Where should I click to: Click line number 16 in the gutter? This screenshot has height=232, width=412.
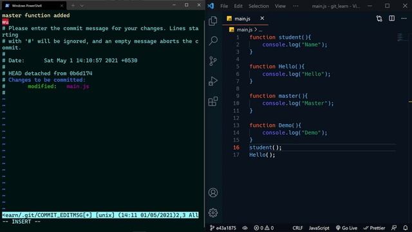pyautogui.click(x=236, y=148)
